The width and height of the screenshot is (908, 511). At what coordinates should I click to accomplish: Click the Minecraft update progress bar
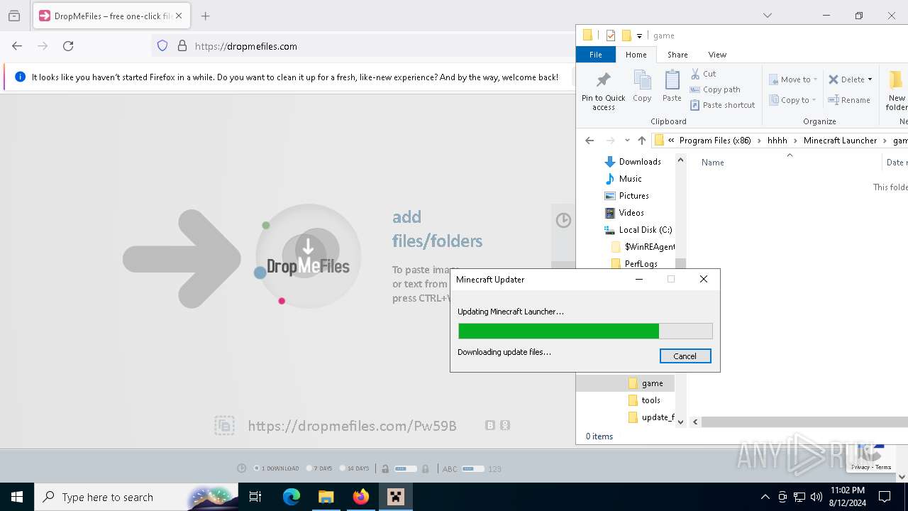pyautogui.click(x=585, y=331)
